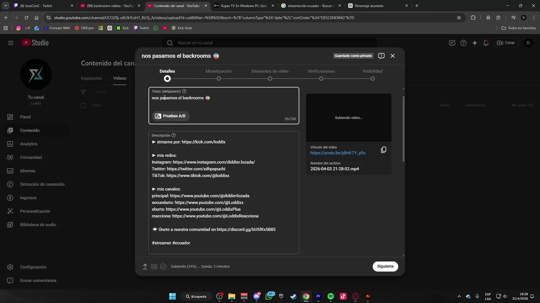Open Discord from the taskbar
The height and width of the screenshot is (303, 540).
256,296
